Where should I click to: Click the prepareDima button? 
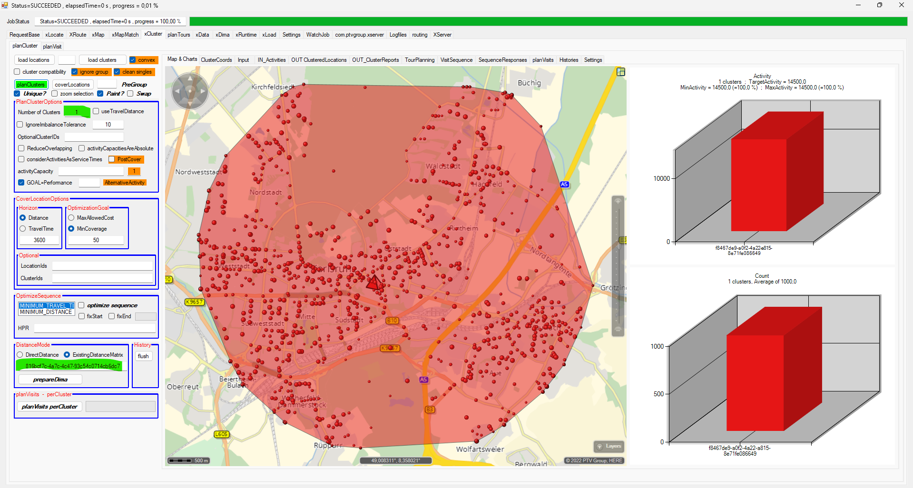[x=50, y=380]
